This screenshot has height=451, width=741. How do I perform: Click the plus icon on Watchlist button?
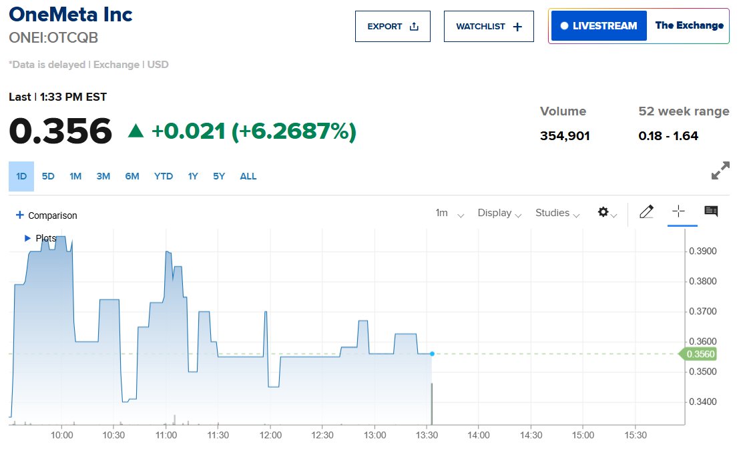[x=516, y=25]
